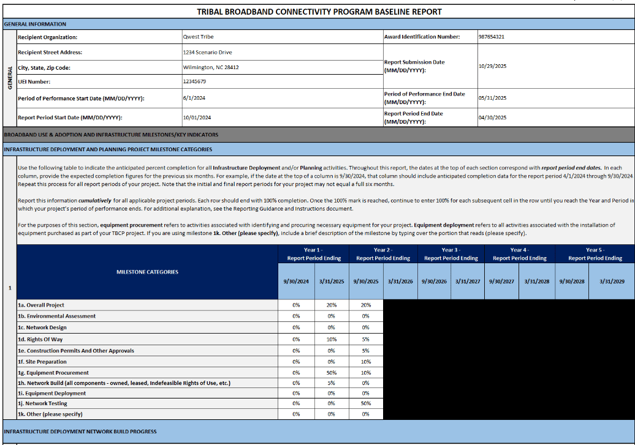635x445 pixels.
Task: Click the Equipment Procurement 50% cell
Action: (x=331, y=373)
